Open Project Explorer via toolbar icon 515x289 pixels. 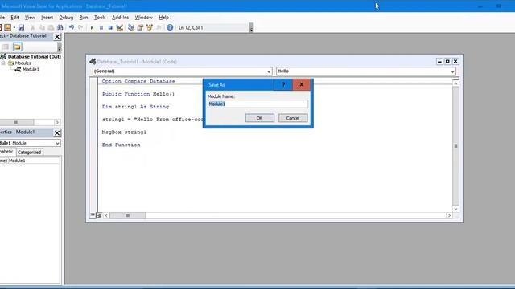click(131, 27)
